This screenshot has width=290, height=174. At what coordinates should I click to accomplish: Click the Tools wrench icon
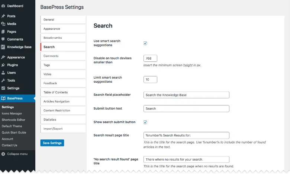click(x=3, y=80)
